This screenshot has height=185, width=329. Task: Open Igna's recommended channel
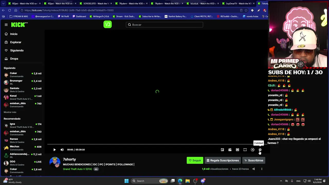click(23, 125)
